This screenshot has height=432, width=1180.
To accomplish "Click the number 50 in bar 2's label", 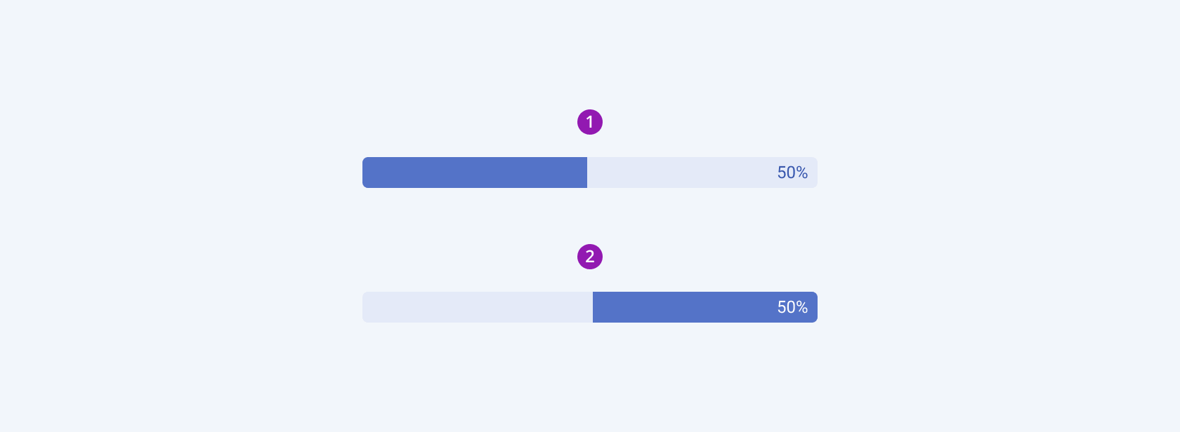I will [786, 307].
